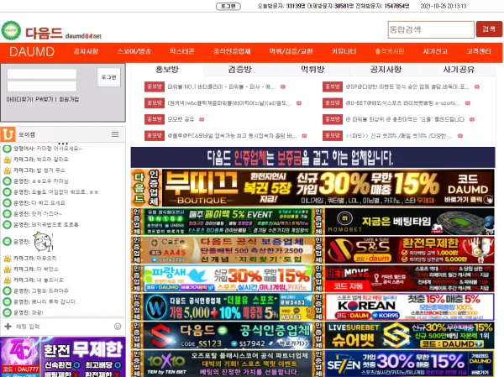504x377 pixels.
Task: Focus the 채팅 입력 chat input
Action: point(63,327)
